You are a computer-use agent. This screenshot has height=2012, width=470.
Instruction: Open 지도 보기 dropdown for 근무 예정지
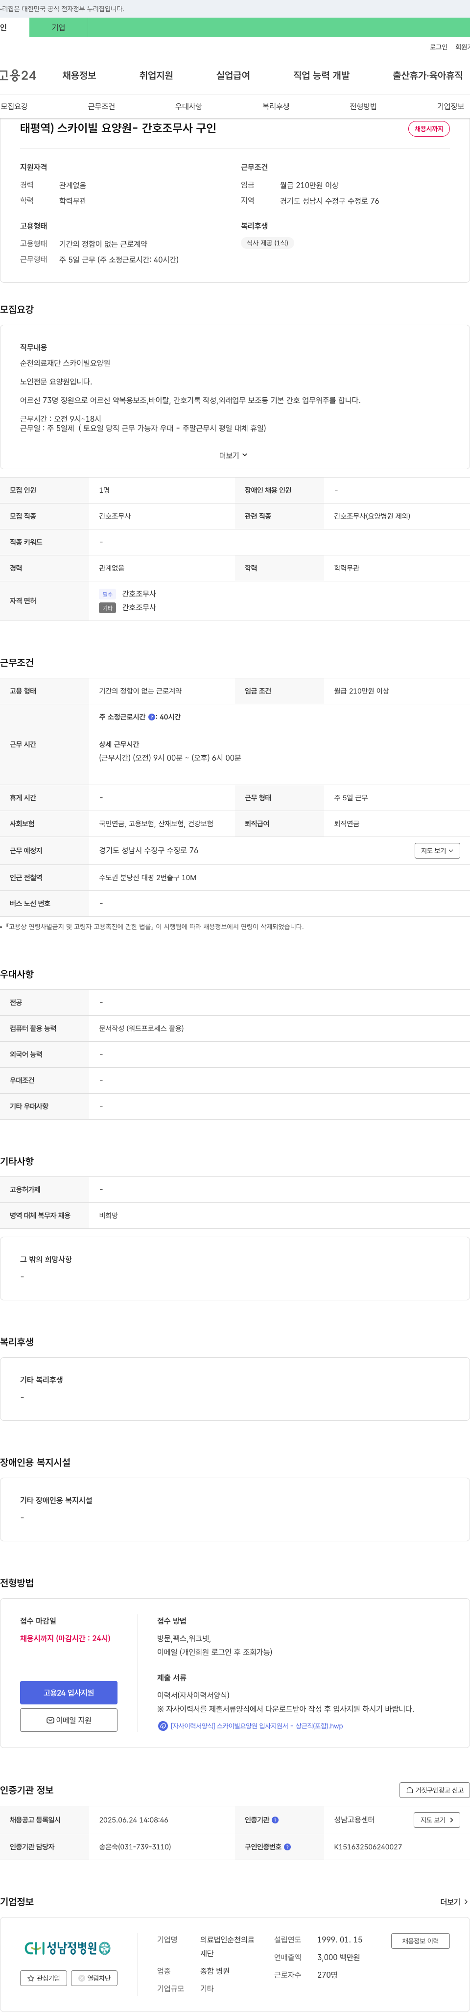[437, 851]
